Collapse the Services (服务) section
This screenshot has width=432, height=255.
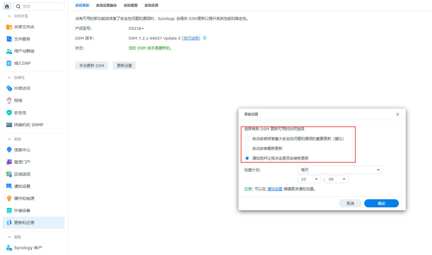[x=9, y=237]
